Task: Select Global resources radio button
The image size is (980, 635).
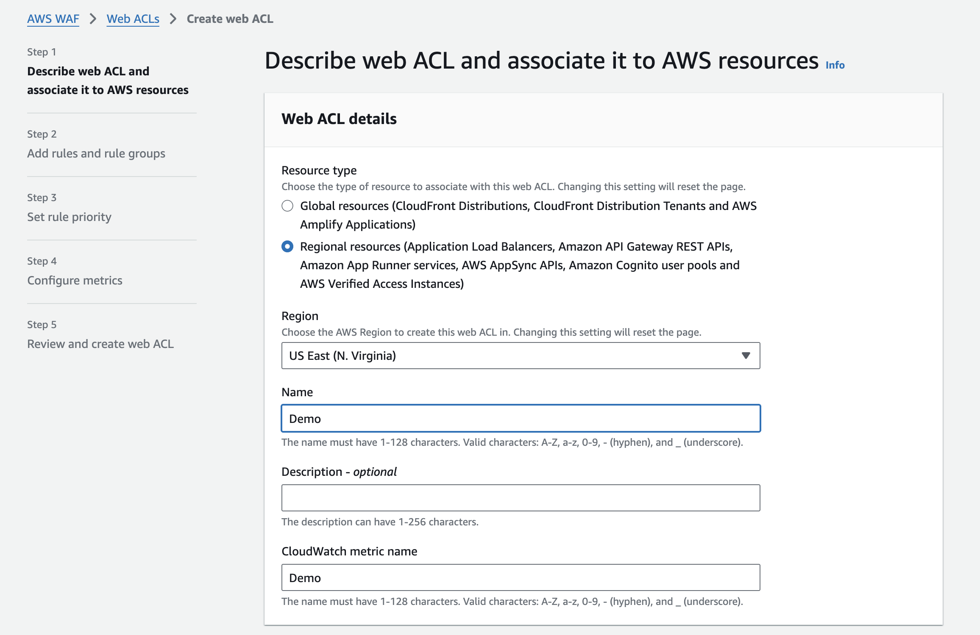Action: point(288,206)
